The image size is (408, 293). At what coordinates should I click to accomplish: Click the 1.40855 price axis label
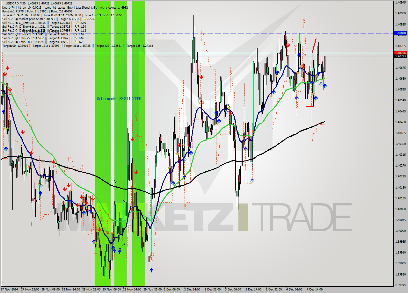click(400, 24)
